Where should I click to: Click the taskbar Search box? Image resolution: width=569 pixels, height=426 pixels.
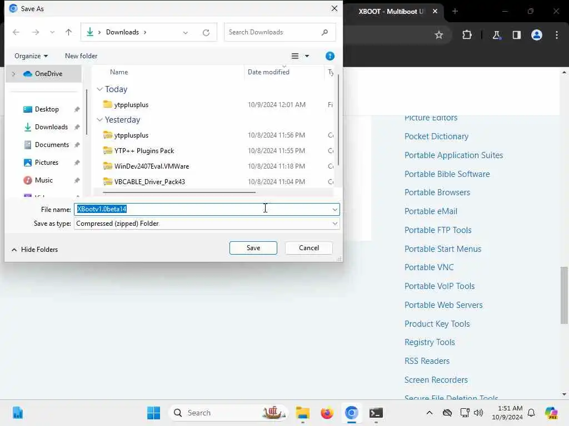coord(227,413)
